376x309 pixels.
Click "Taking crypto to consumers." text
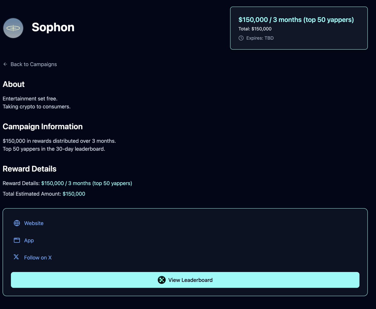tap(37, 107)
